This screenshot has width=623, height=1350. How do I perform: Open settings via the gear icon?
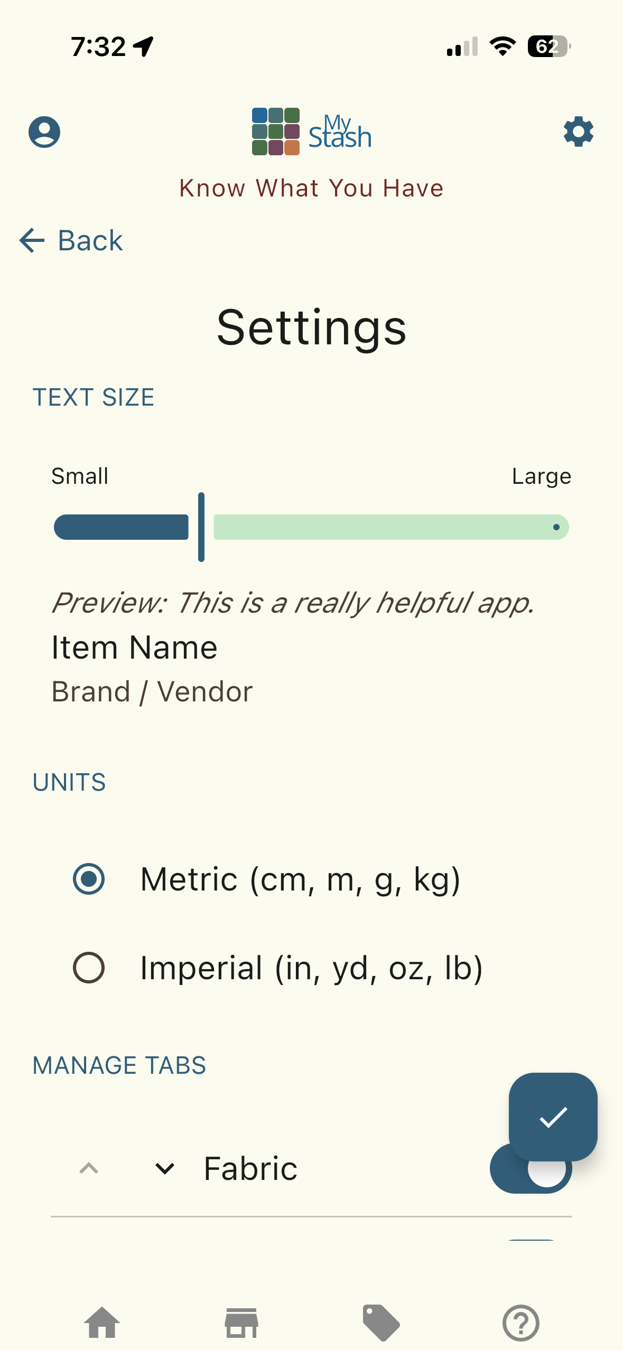578,132
